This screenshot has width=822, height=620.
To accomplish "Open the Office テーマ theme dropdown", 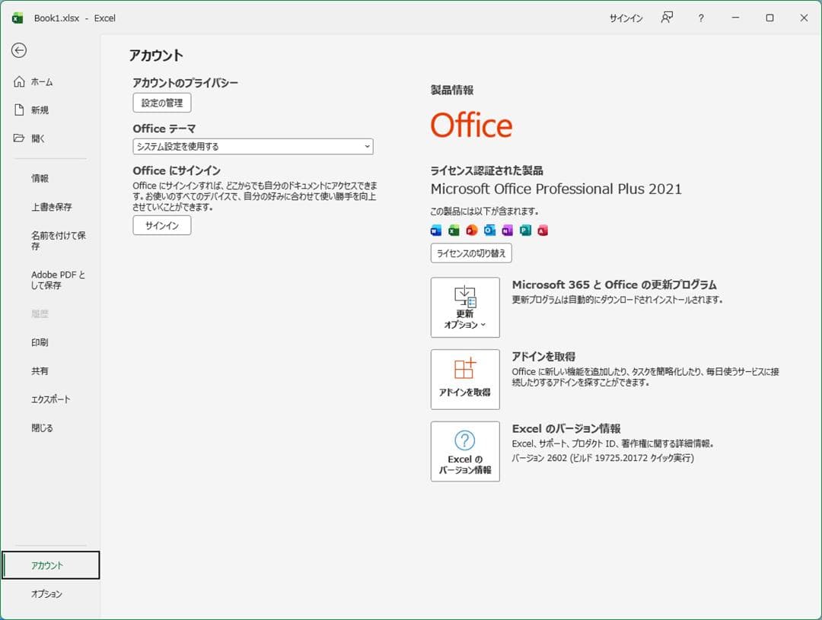I will coord(253,146).
